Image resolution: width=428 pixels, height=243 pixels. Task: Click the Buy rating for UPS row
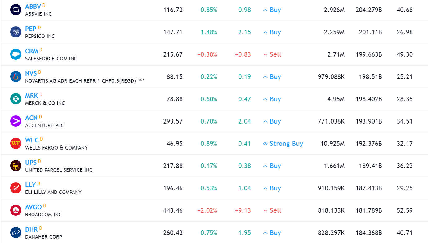point(272,166)
